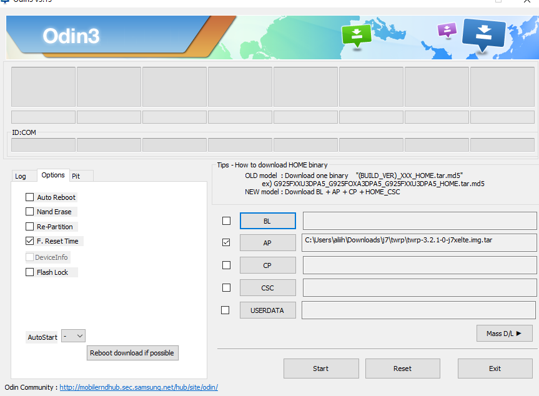539x396 pixels.
Task: Click the BL file path field
Action: [x=419, y=220]
